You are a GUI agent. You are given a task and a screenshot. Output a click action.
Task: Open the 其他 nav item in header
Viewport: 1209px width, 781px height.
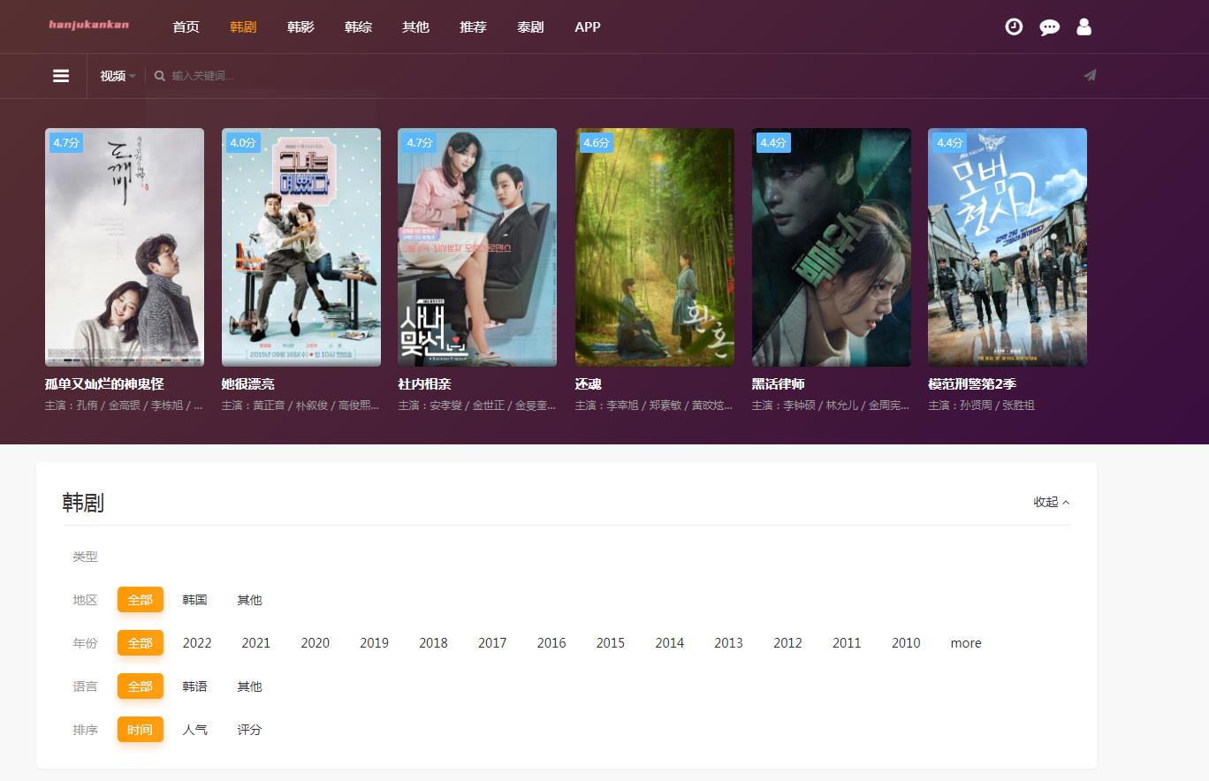coord(415,27)
